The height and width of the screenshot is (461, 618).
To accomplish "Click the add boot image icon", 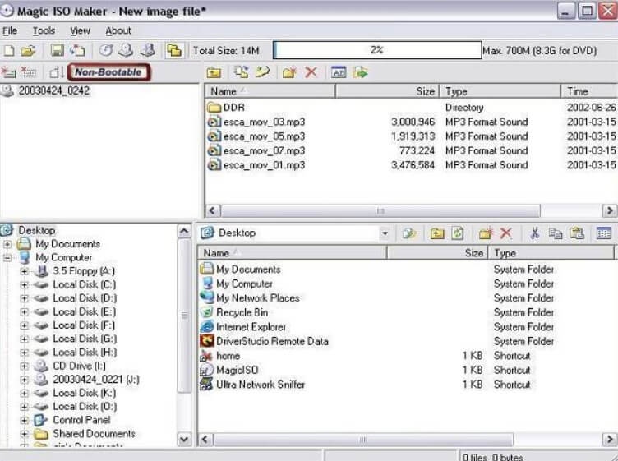I will [8, 72].
